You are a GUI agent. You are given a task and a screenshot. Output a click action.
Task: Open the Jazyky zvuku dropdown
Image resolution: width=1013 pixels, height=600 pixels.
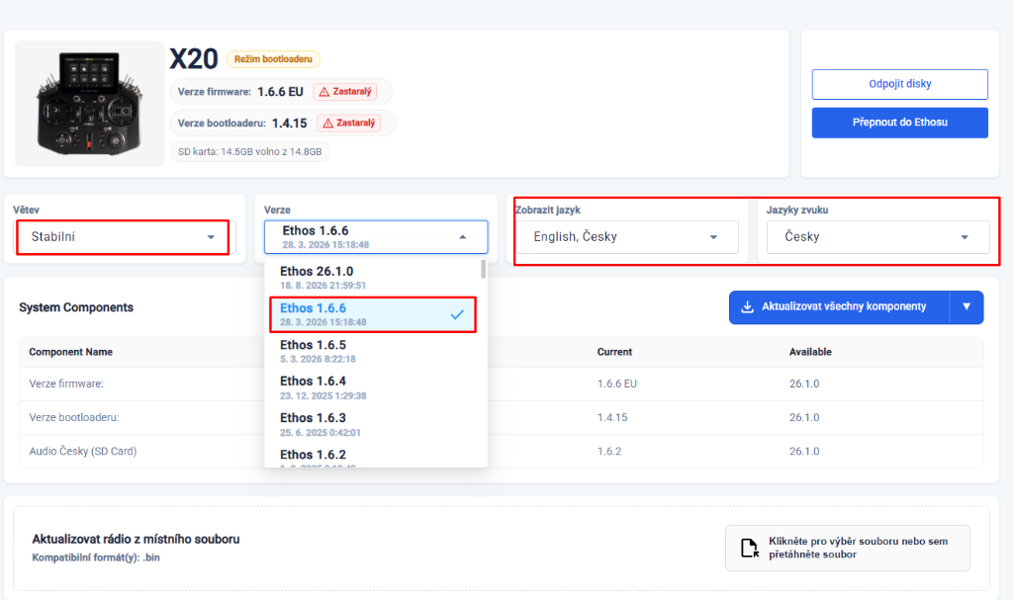click(x=878, y=237)
